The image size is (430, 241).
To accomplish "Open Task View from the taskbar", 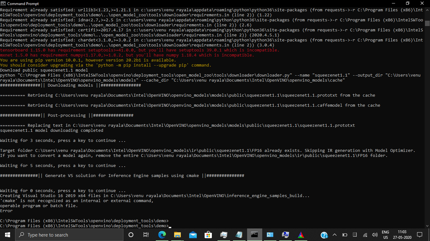I will 146,235.
